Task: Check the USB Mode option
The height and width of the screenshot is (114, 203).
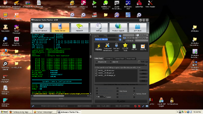Action: (124, 41)
